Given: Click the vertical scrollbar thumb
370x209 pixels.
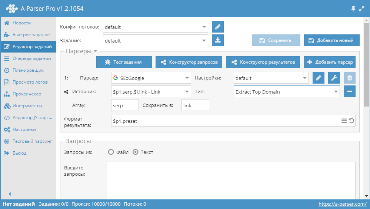Looking at the screenshot, I should 366,65.
